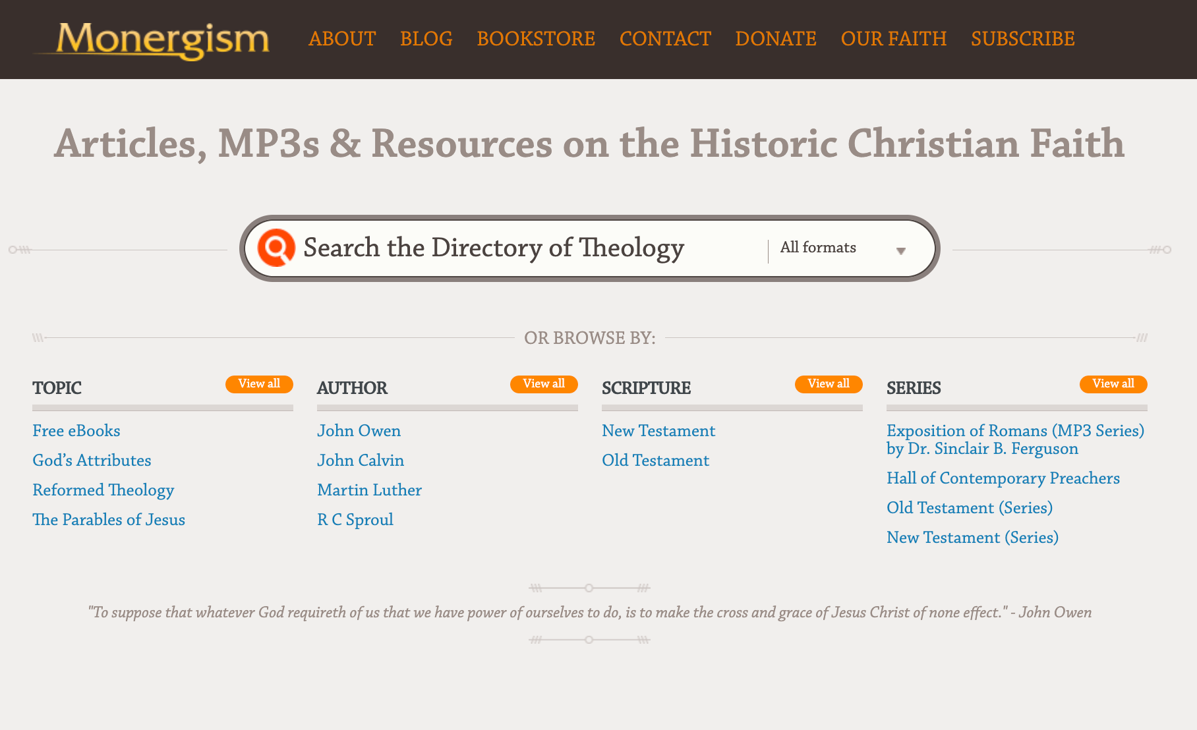
Task: Open the Free eBooks topic
Action: (x=76, y=431)
